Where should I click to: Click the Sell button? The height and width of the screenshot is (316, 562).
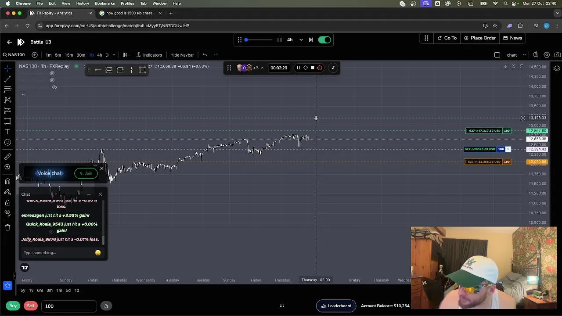pos(30,306)
